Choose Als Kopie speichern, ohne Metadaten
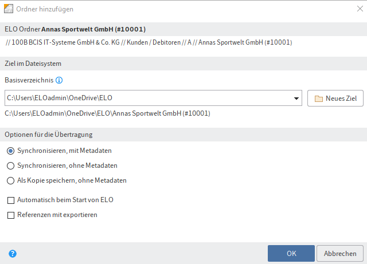This screenshot has width=367, height=264. coord(10,181)
